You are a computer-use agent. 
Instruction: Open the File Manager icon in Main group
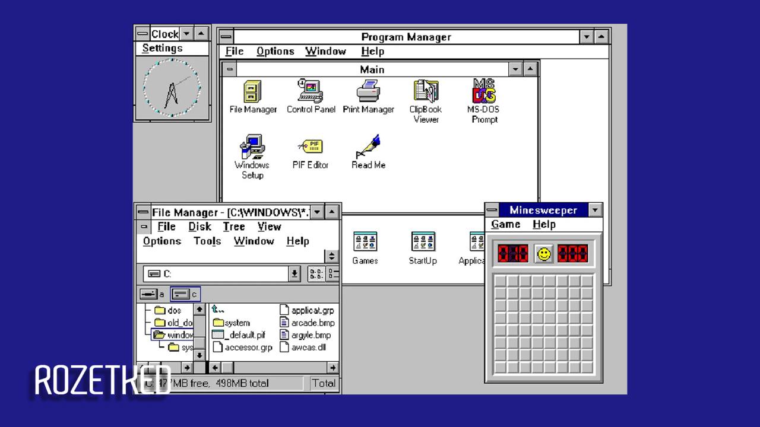point(253,97)
